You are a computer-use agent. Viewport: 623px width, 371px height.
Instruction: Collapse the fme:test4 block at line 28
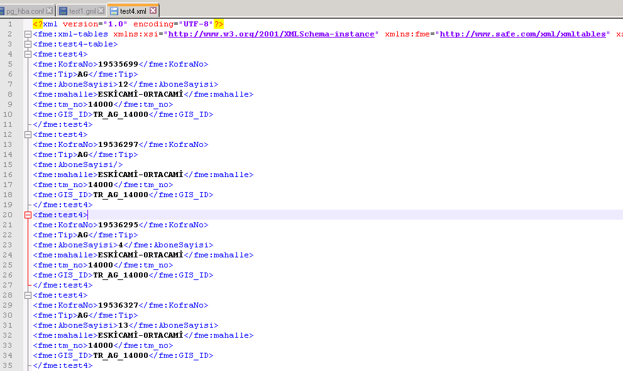coord(28,295)
